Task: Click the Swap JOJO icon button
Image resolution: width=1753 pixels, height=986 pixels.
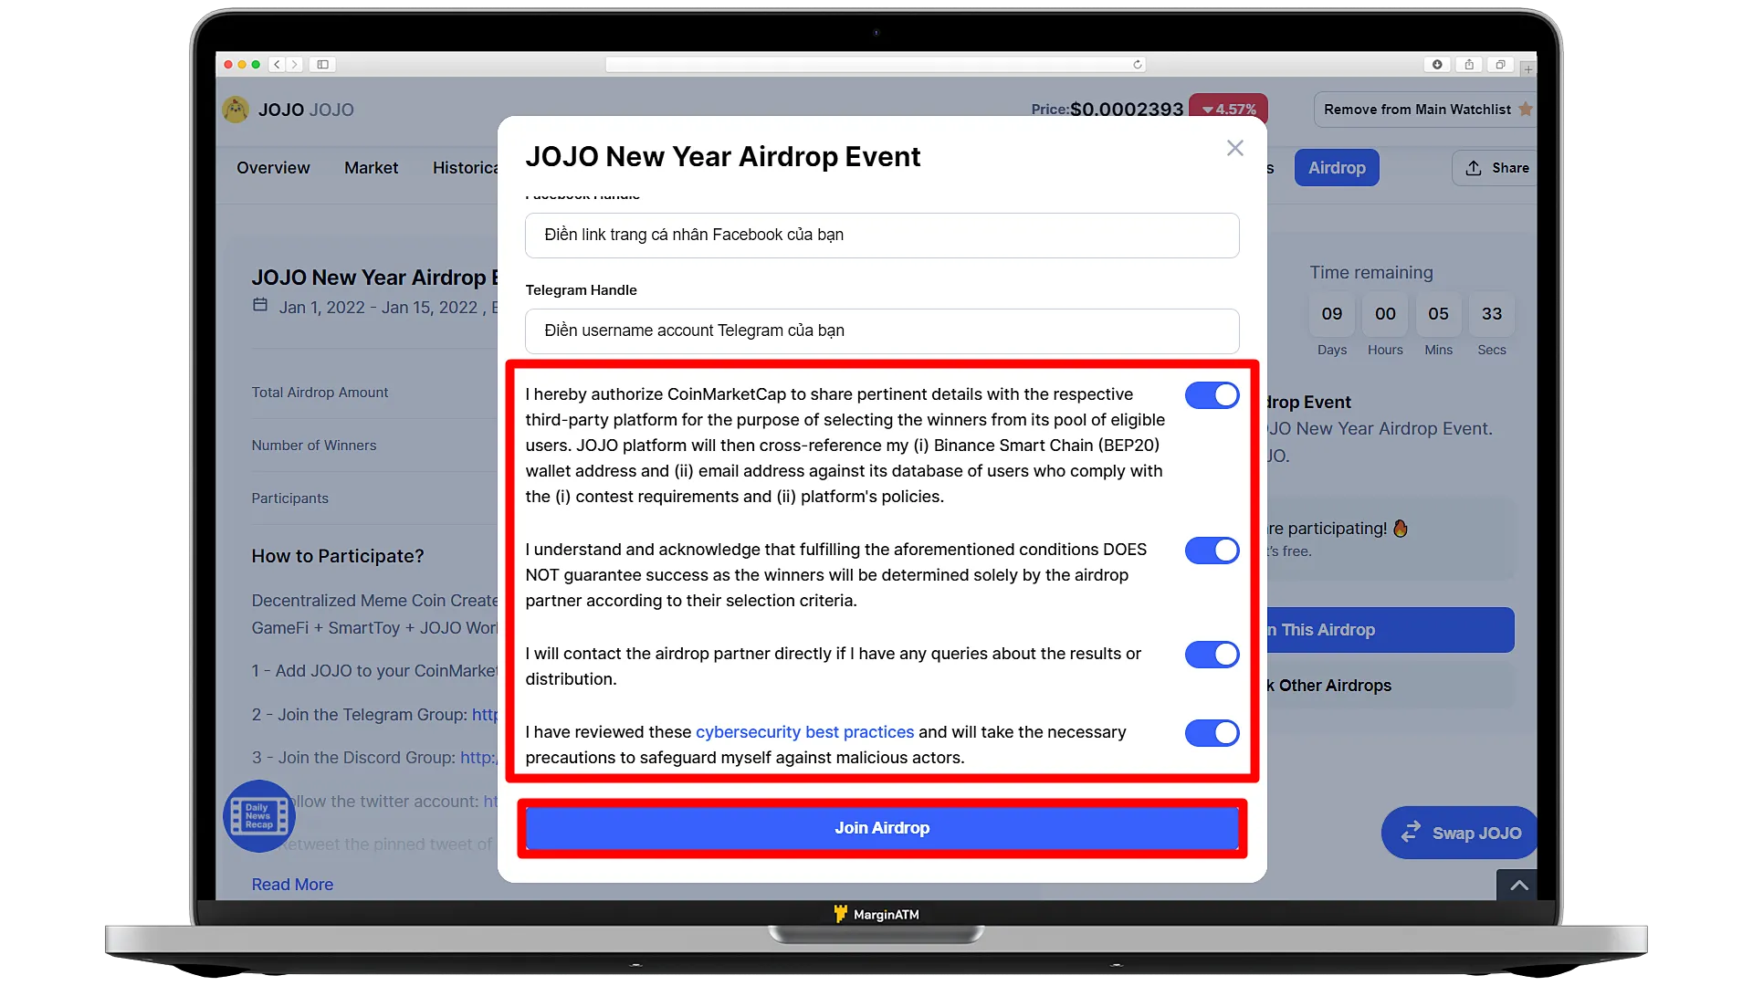Action: 1410,834
